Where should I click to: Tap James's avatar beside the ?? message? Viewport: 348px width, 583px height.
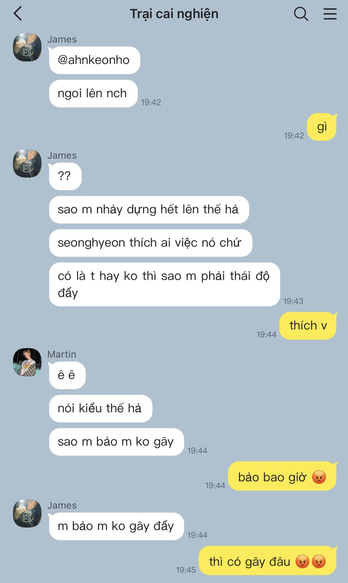27,163
